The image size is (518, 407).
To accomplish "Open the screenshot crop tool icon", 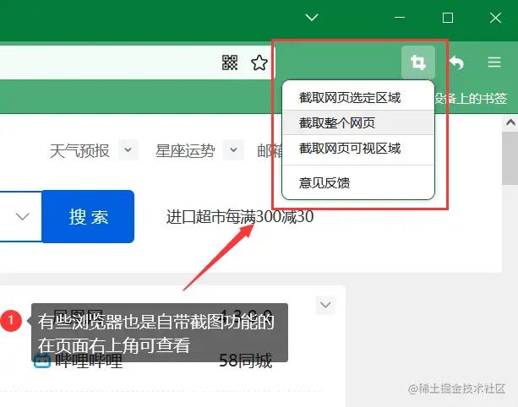I will pos(418,62).
